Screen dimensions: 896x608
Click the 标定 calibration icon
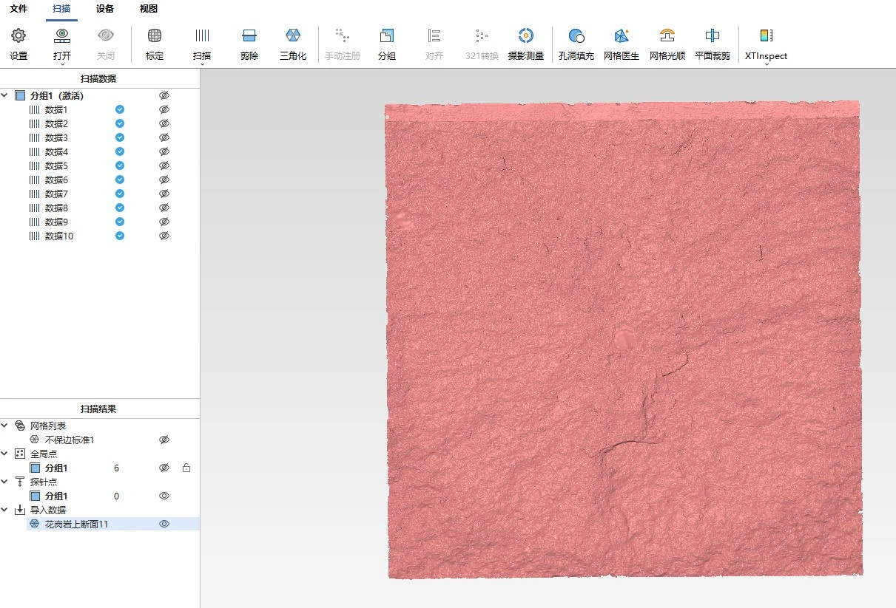(x=155, y=35)
